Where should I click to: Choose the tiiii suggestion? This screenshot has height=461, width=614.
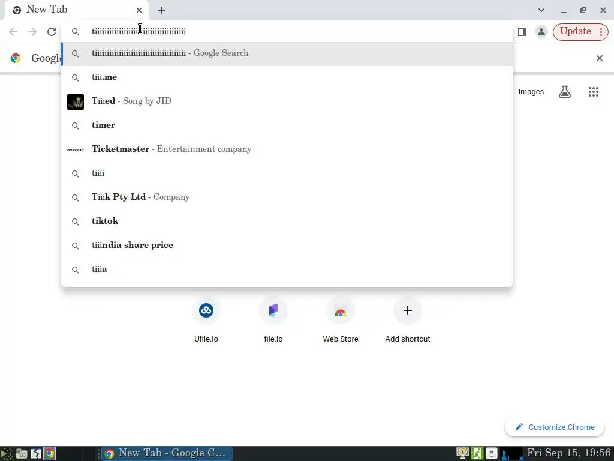(x=287, y=173)
